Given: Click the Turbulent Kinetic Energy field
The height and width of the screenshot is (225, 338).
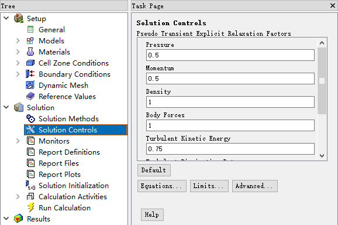Looking at the screenshot, I should coord(230,149).
